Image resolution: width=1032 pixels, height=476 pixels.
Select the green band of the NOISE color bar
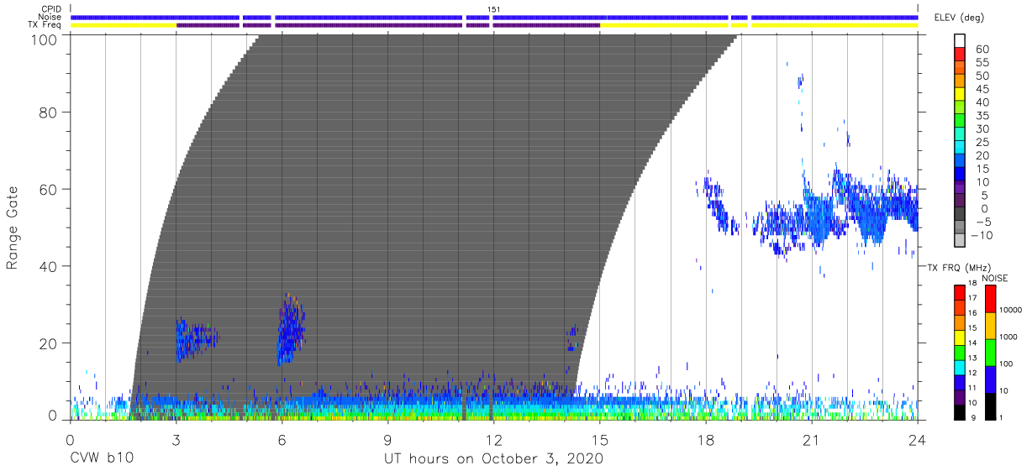click(x=990, y=352)
